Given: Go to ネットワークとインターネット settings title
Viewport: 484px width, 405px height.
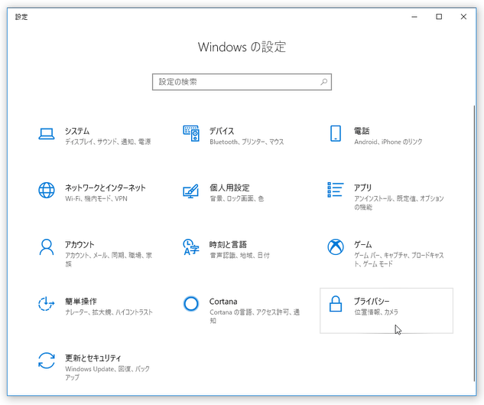Looking at the screenshot, I should tap(106, 188).
